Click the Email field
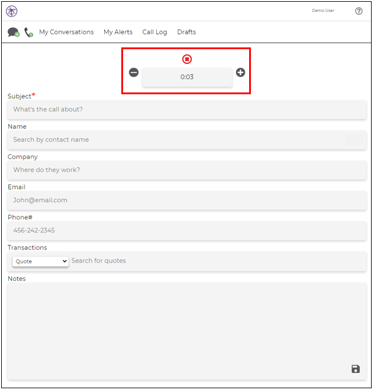 click(x=187, y=200)
